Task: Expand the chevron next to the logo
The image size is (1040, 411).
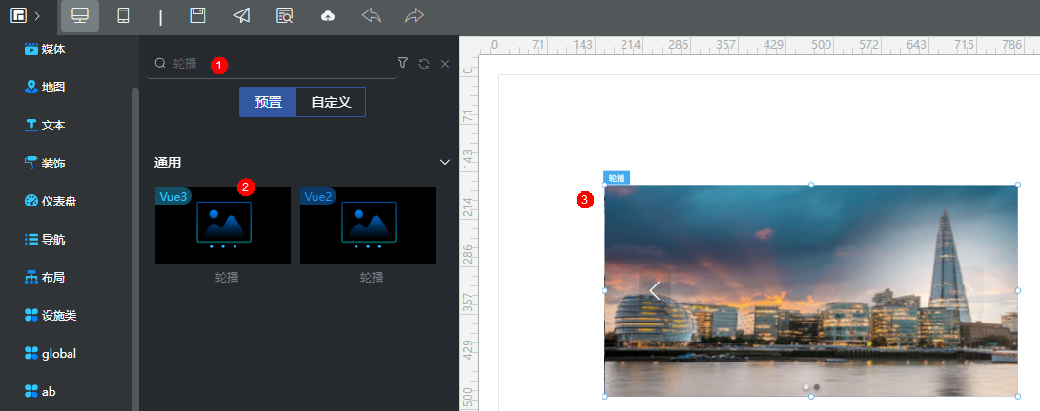Action: point(37,16)
